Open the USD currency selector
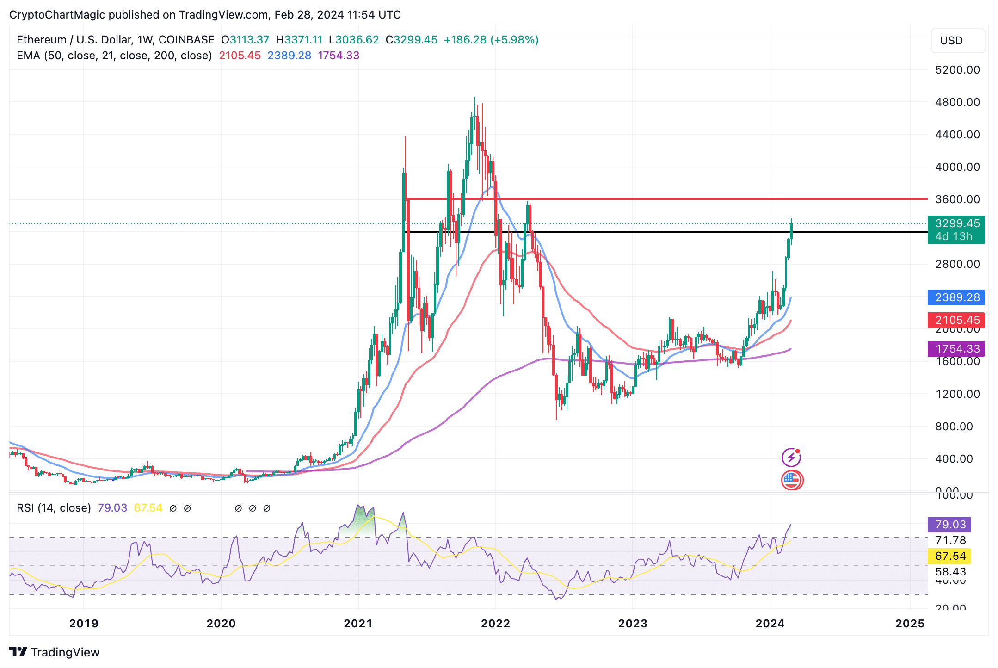The image size is (998, 668). (x=957, y=41)
